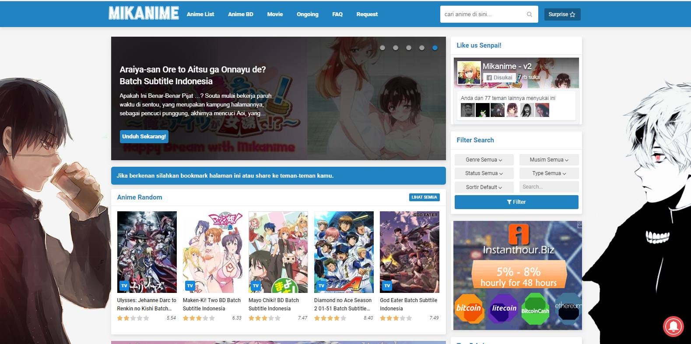Click star rating under Mayo Chiki
The width and height of the screenshot is (691, 344).
264,318
